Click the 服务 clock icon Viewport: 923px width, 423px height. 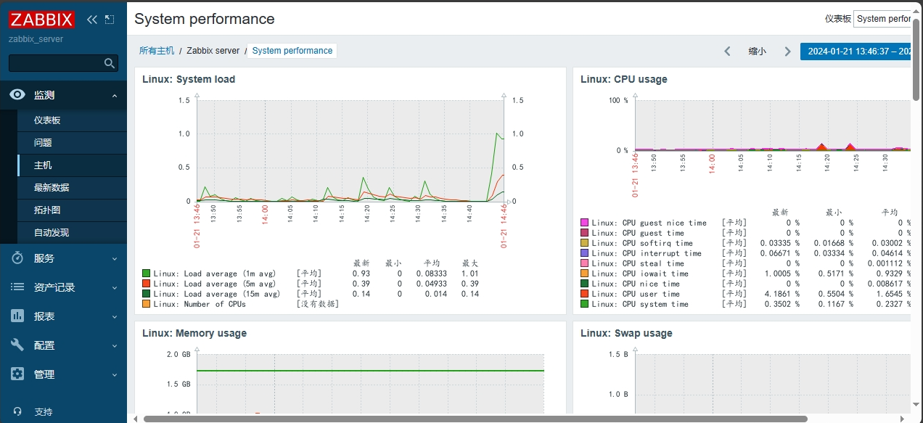click(x=17, y=258)
